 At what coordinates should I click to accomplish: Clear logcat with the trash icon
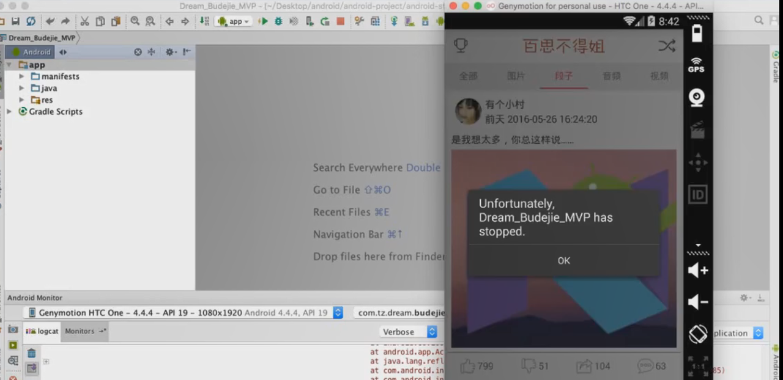[x=31, y=353]
